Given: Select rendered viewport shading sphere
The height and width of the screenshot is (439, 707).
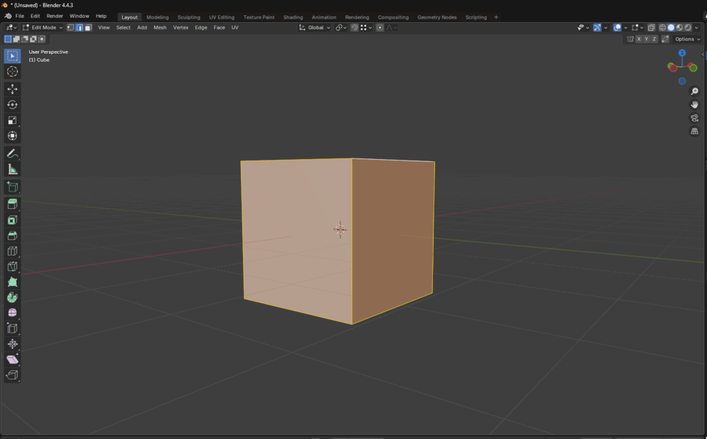Looking at the screenshot, I should coord(688,28).
